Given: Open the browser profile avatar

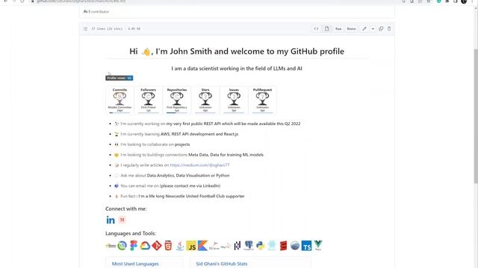Looking at the screenshot, I should (x=464, y=1).
